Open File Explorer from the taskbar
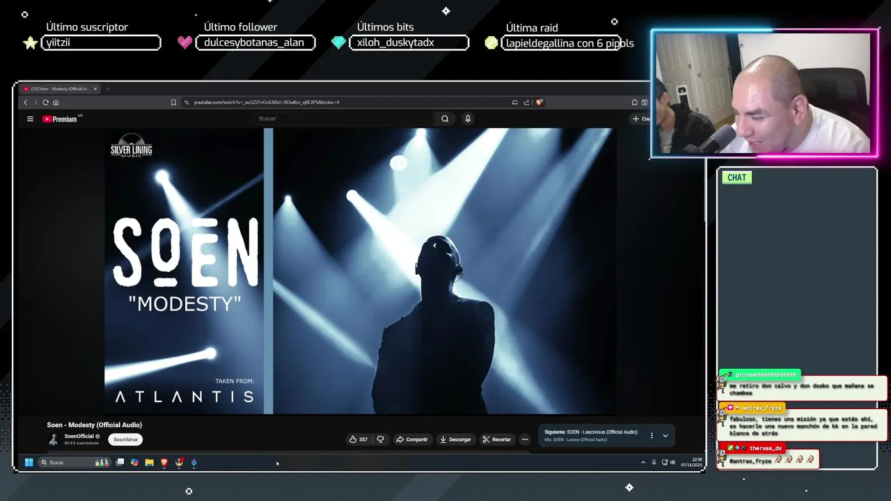Screen dimensions: 891x501 point(149,462)
